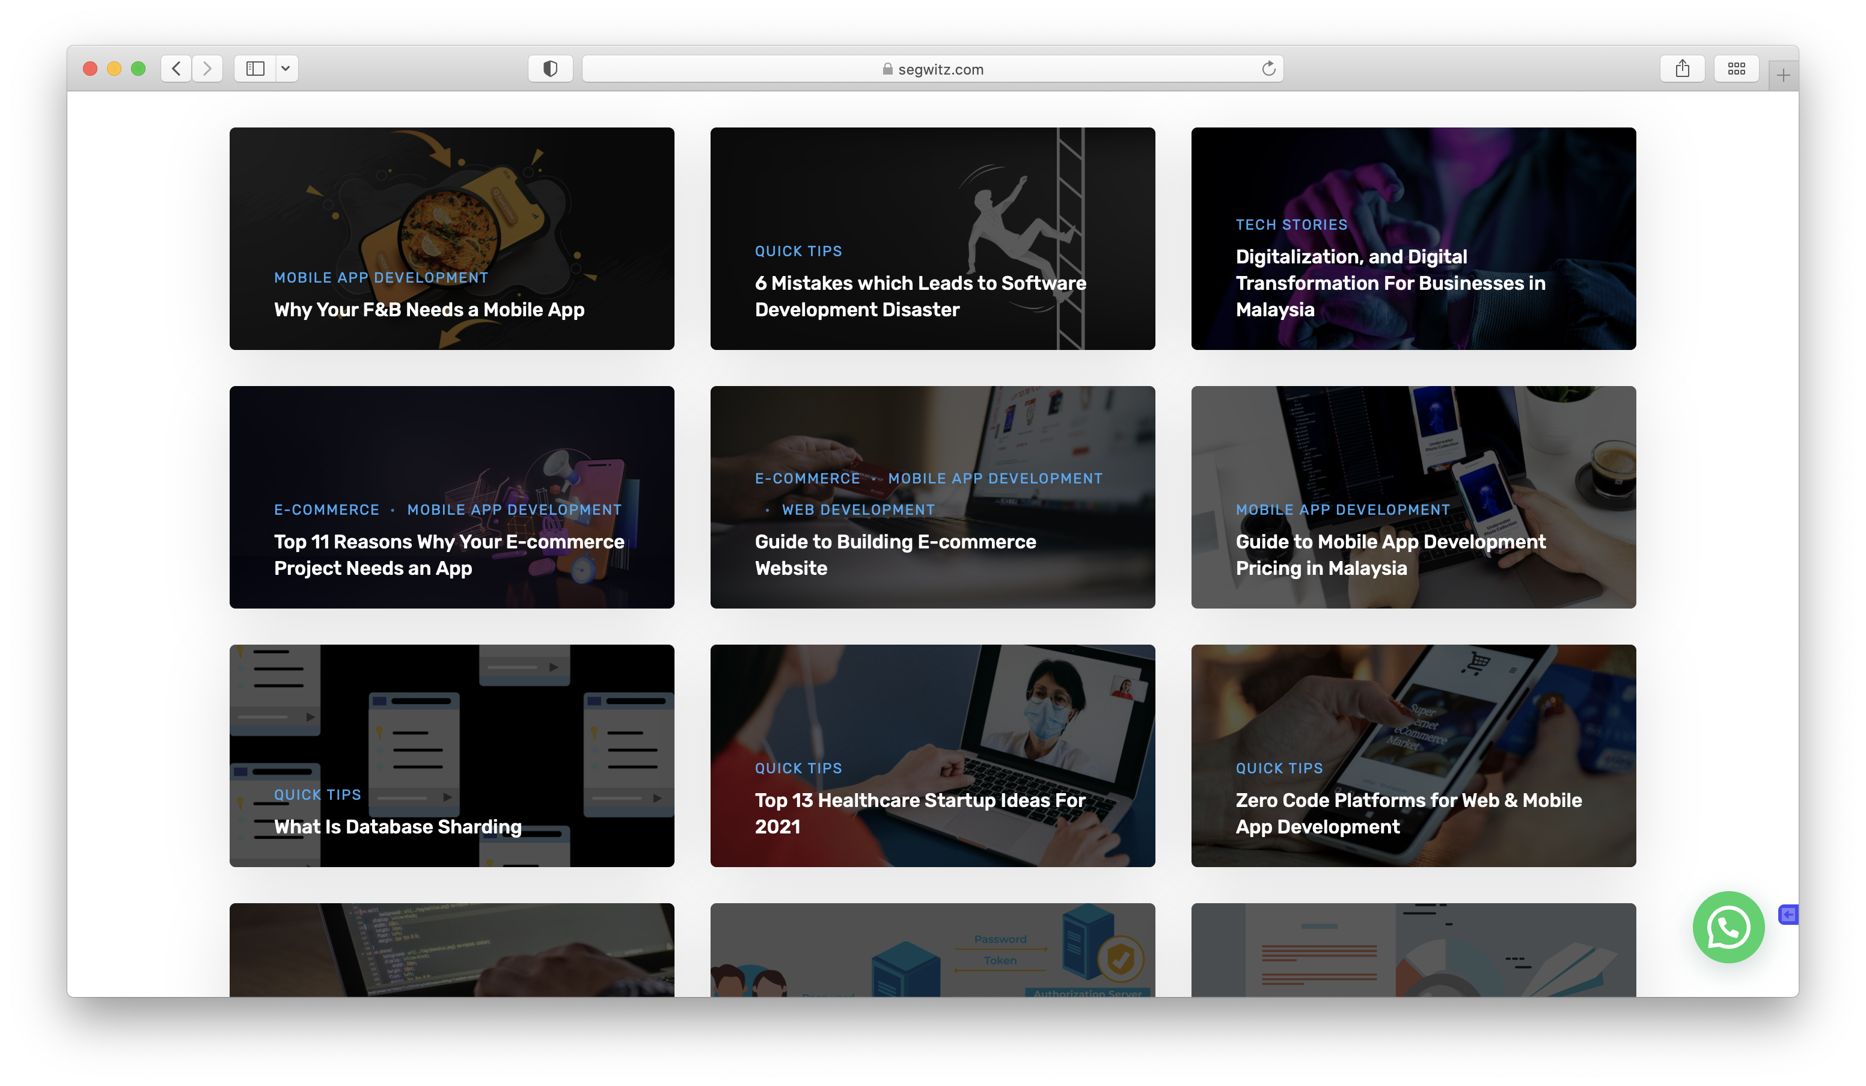Open the privacy shield report
The width and height of the screenshot is (1866, 1086).
click(x=550, y=69)
